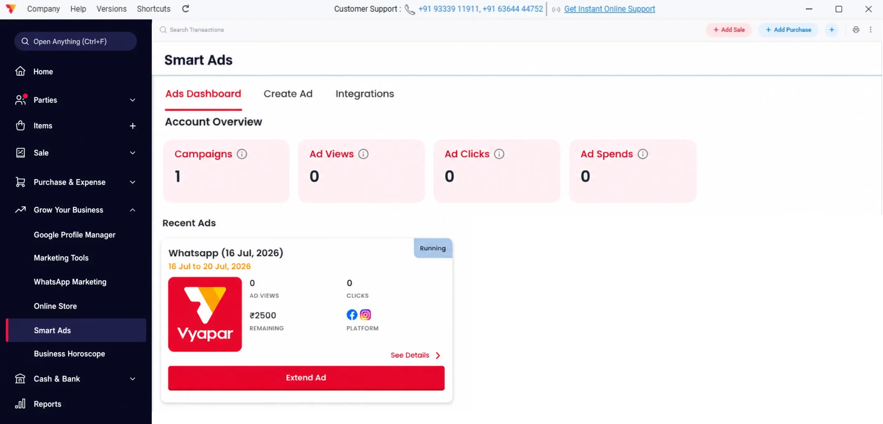Click the search icon in Open Anything box

[x=25, y=41]
